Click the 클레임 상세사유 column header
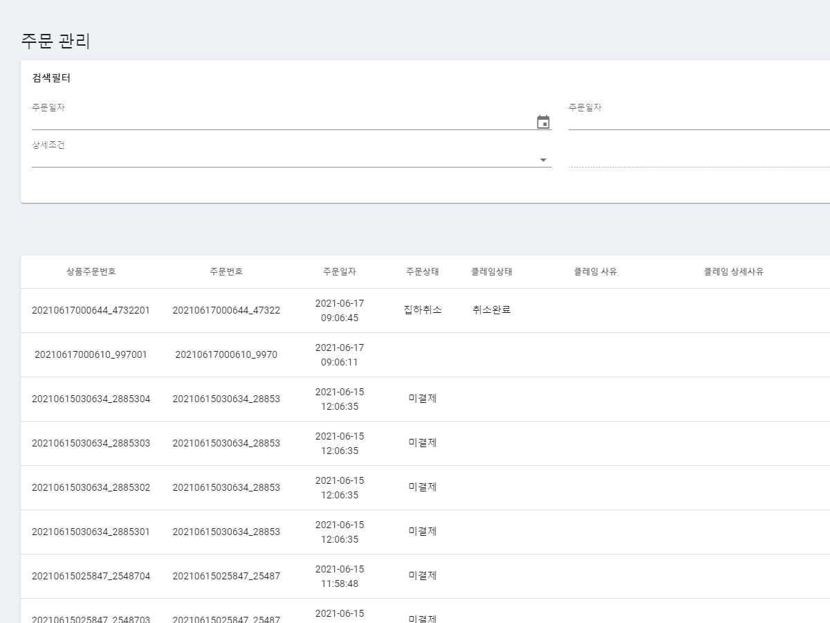Image resolution: width=830 pixels, height=623 pixels. coord(734,272)
